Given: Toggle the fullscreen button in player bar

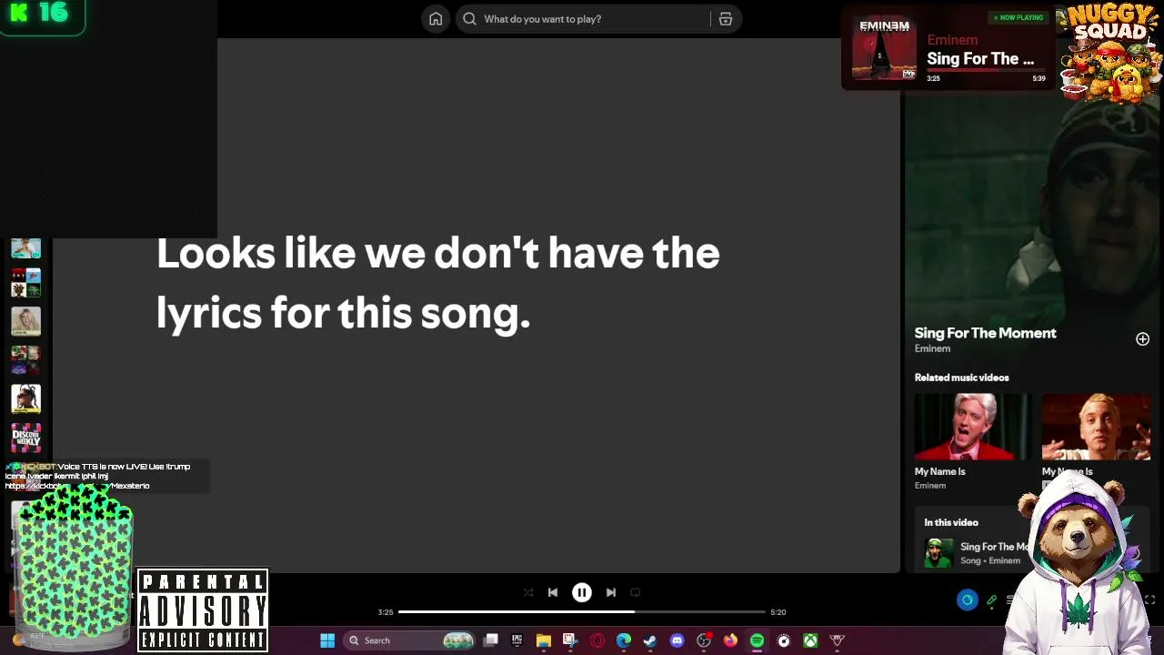Looking at the screenshot, I should (1149, 600).
